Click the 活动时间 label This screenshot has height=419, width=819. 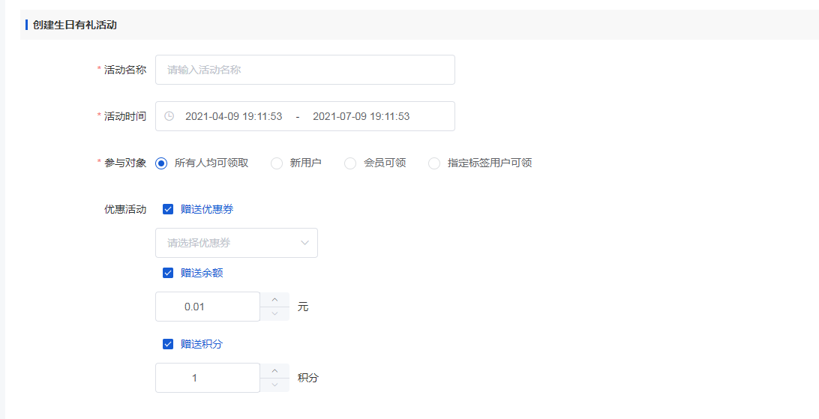[x=125, y=116]
